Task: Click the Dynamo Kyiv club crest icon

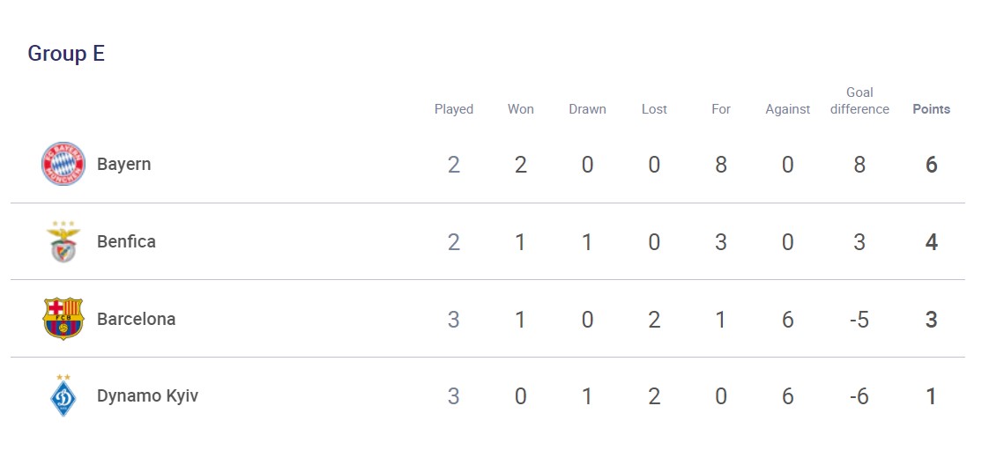Action: 63,395
